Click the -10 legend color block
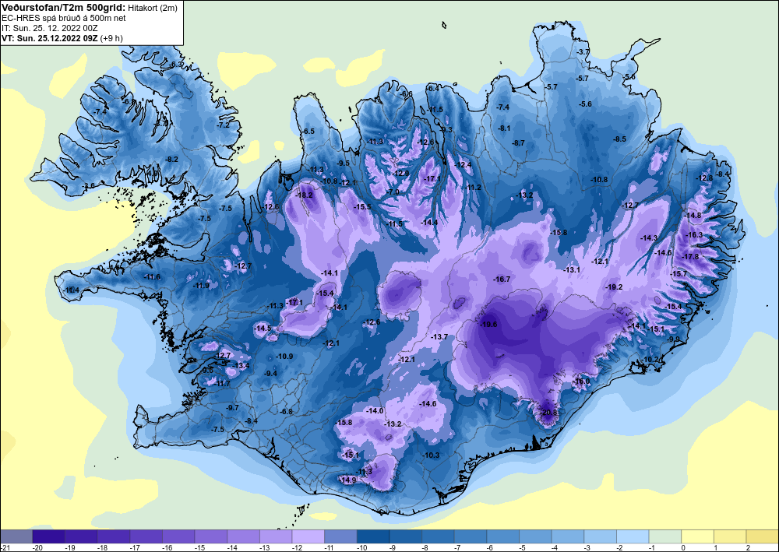The image size is (779, 552). 373,536
